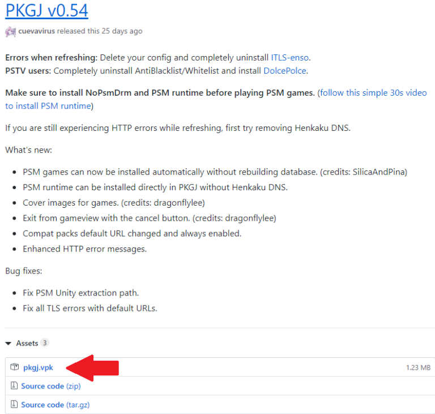The height and width of the screenshot is (414, 435).
Task: Click the 'removing Henkaku DNS' sentence
Action: point(178,128)
